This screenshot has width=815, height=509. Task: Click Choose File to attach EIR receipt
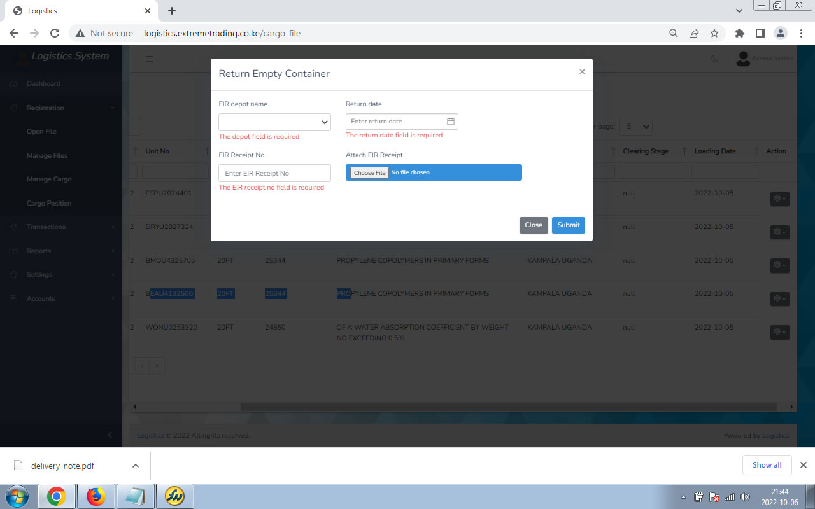[369, 173]
